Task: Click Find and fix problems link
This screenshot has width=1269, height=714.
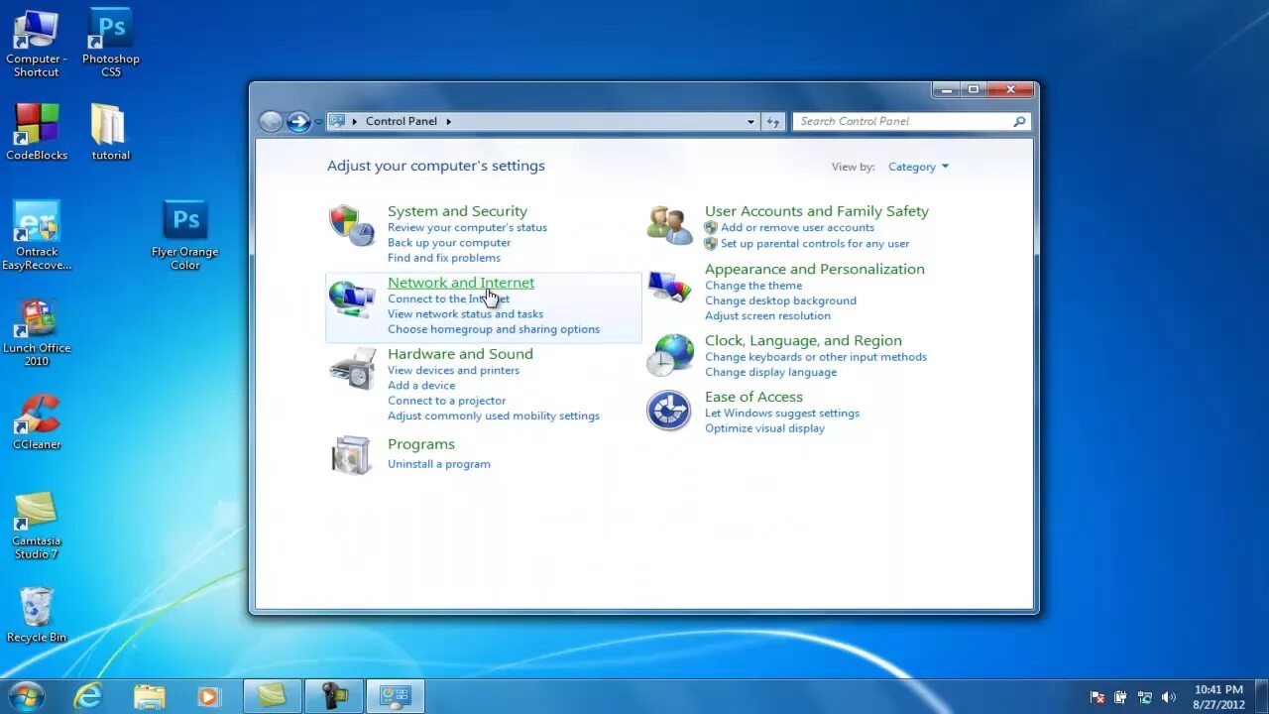Action: pyautogui.click(x=444, y=258)
